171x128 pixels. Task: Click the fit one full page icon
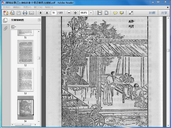click(x=106, y=13)
